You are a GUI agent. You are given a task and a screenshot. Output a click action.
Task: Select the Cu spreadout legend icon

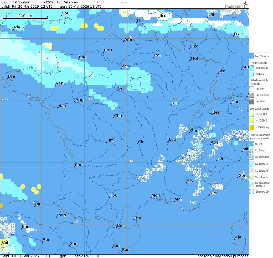click(252, 157)
